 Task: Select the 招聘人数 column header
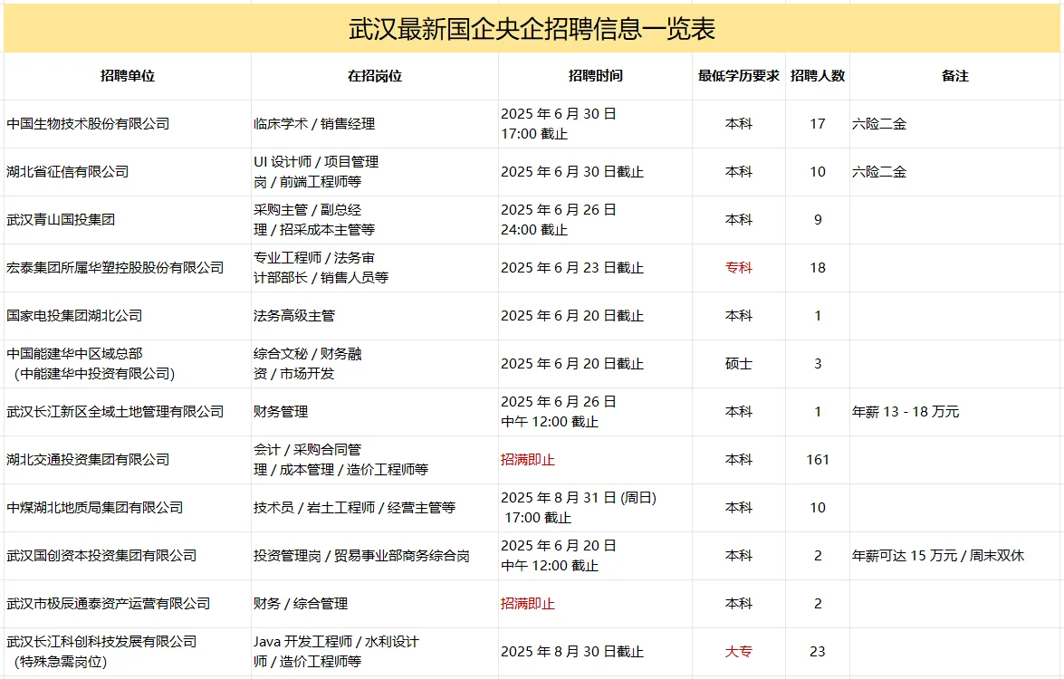pyautogui.click(x=818, y=76)
